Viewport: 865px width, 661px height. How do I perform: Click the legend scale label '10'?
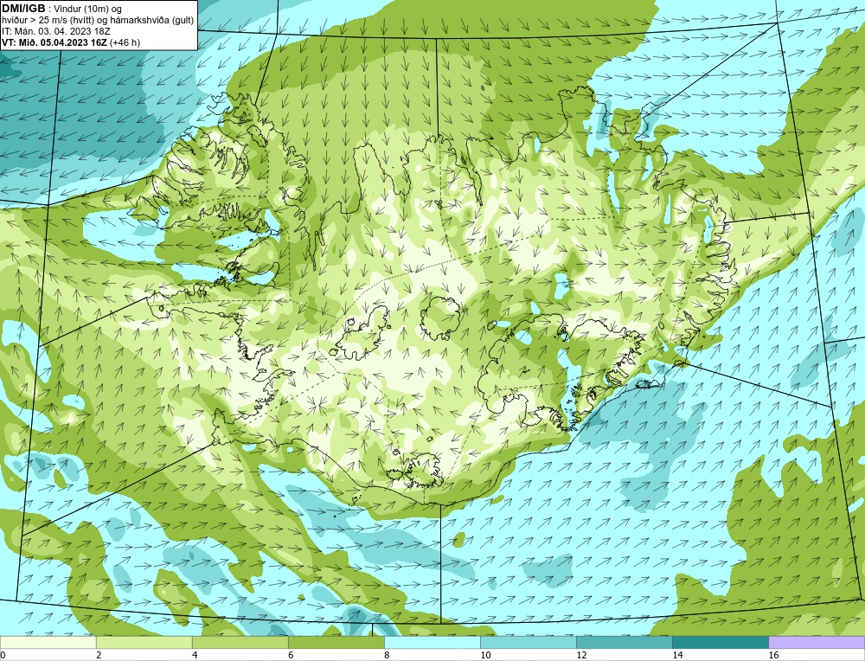tap(485, 655)
